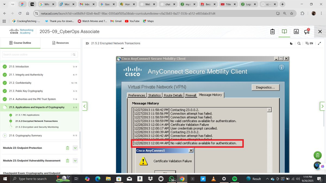The height and width of the screenshot is (183, 326).
Task: Open the Chrome tab search dropdown
Action: (5, 4)
